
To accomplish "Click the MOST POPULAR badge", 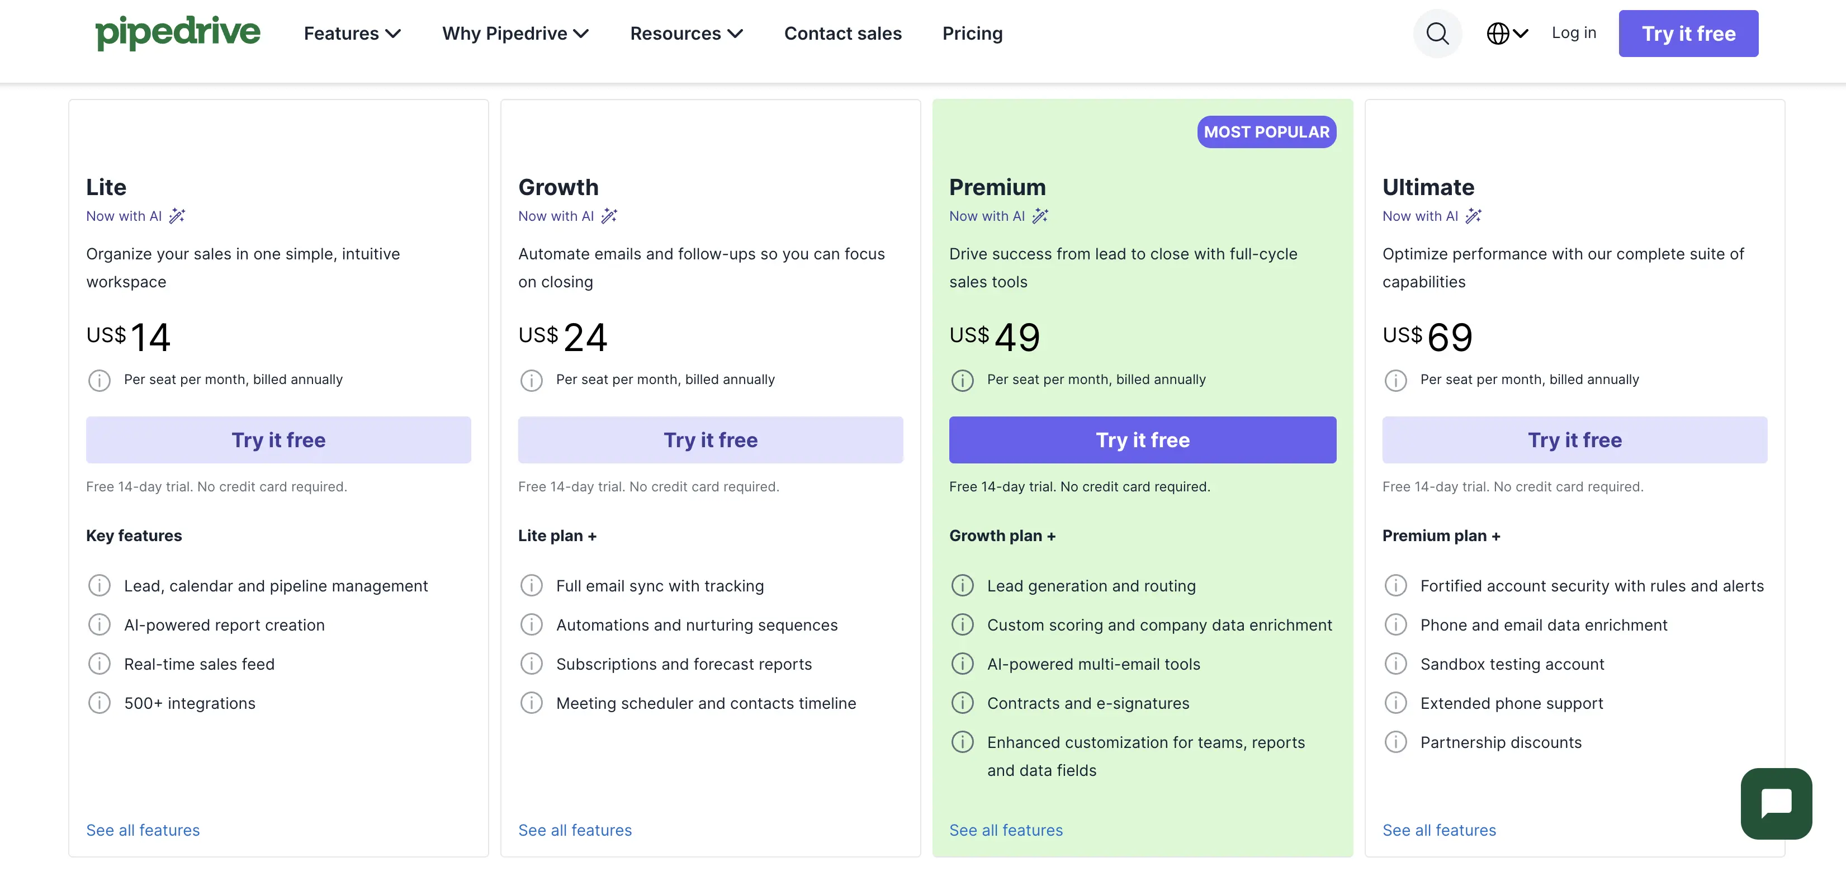I will [1266, 132].
